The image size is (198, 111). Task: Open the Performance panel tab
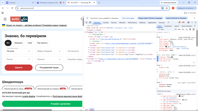[x=132, y=23]
